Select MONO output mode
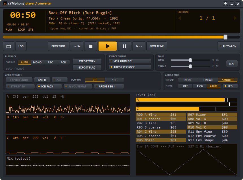The width and height of the screenshot is (243, 180). [37, 62]
